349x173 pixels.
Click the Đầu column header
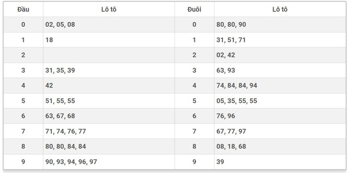(x=23, y=9)
